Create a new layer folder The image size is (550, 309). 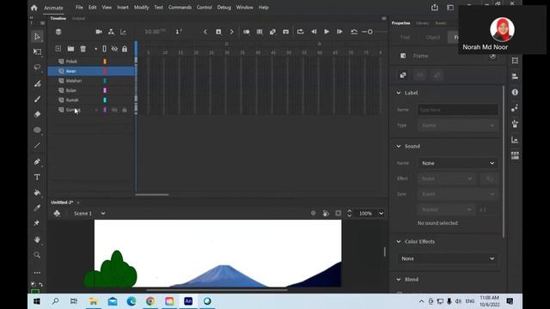70,49
